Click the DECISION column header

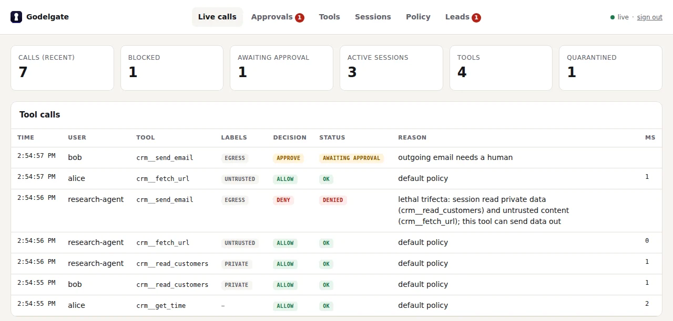[x=290, y=137]
